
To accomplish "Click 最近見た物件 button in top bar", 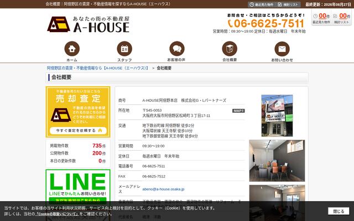I will point(262,4).
